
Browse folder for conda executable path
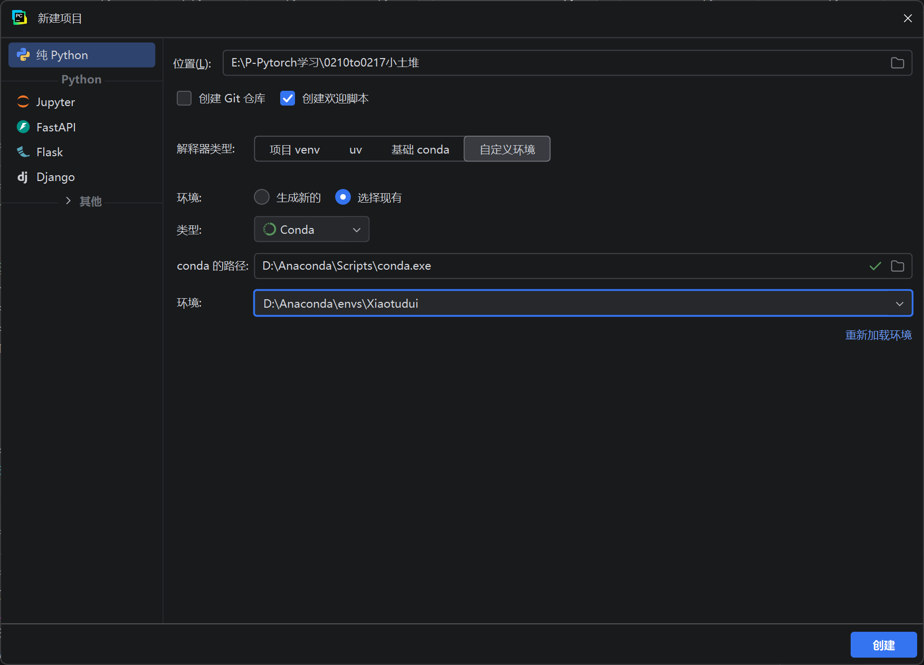(897, 266)
